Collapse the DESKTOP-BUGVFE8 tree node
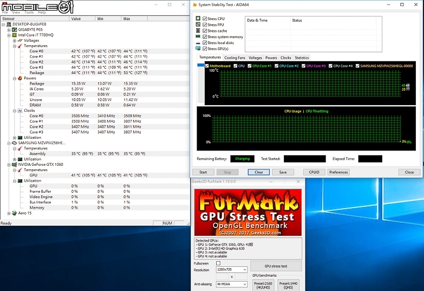This screenshot has width=424, height=291. pos(4,25)
